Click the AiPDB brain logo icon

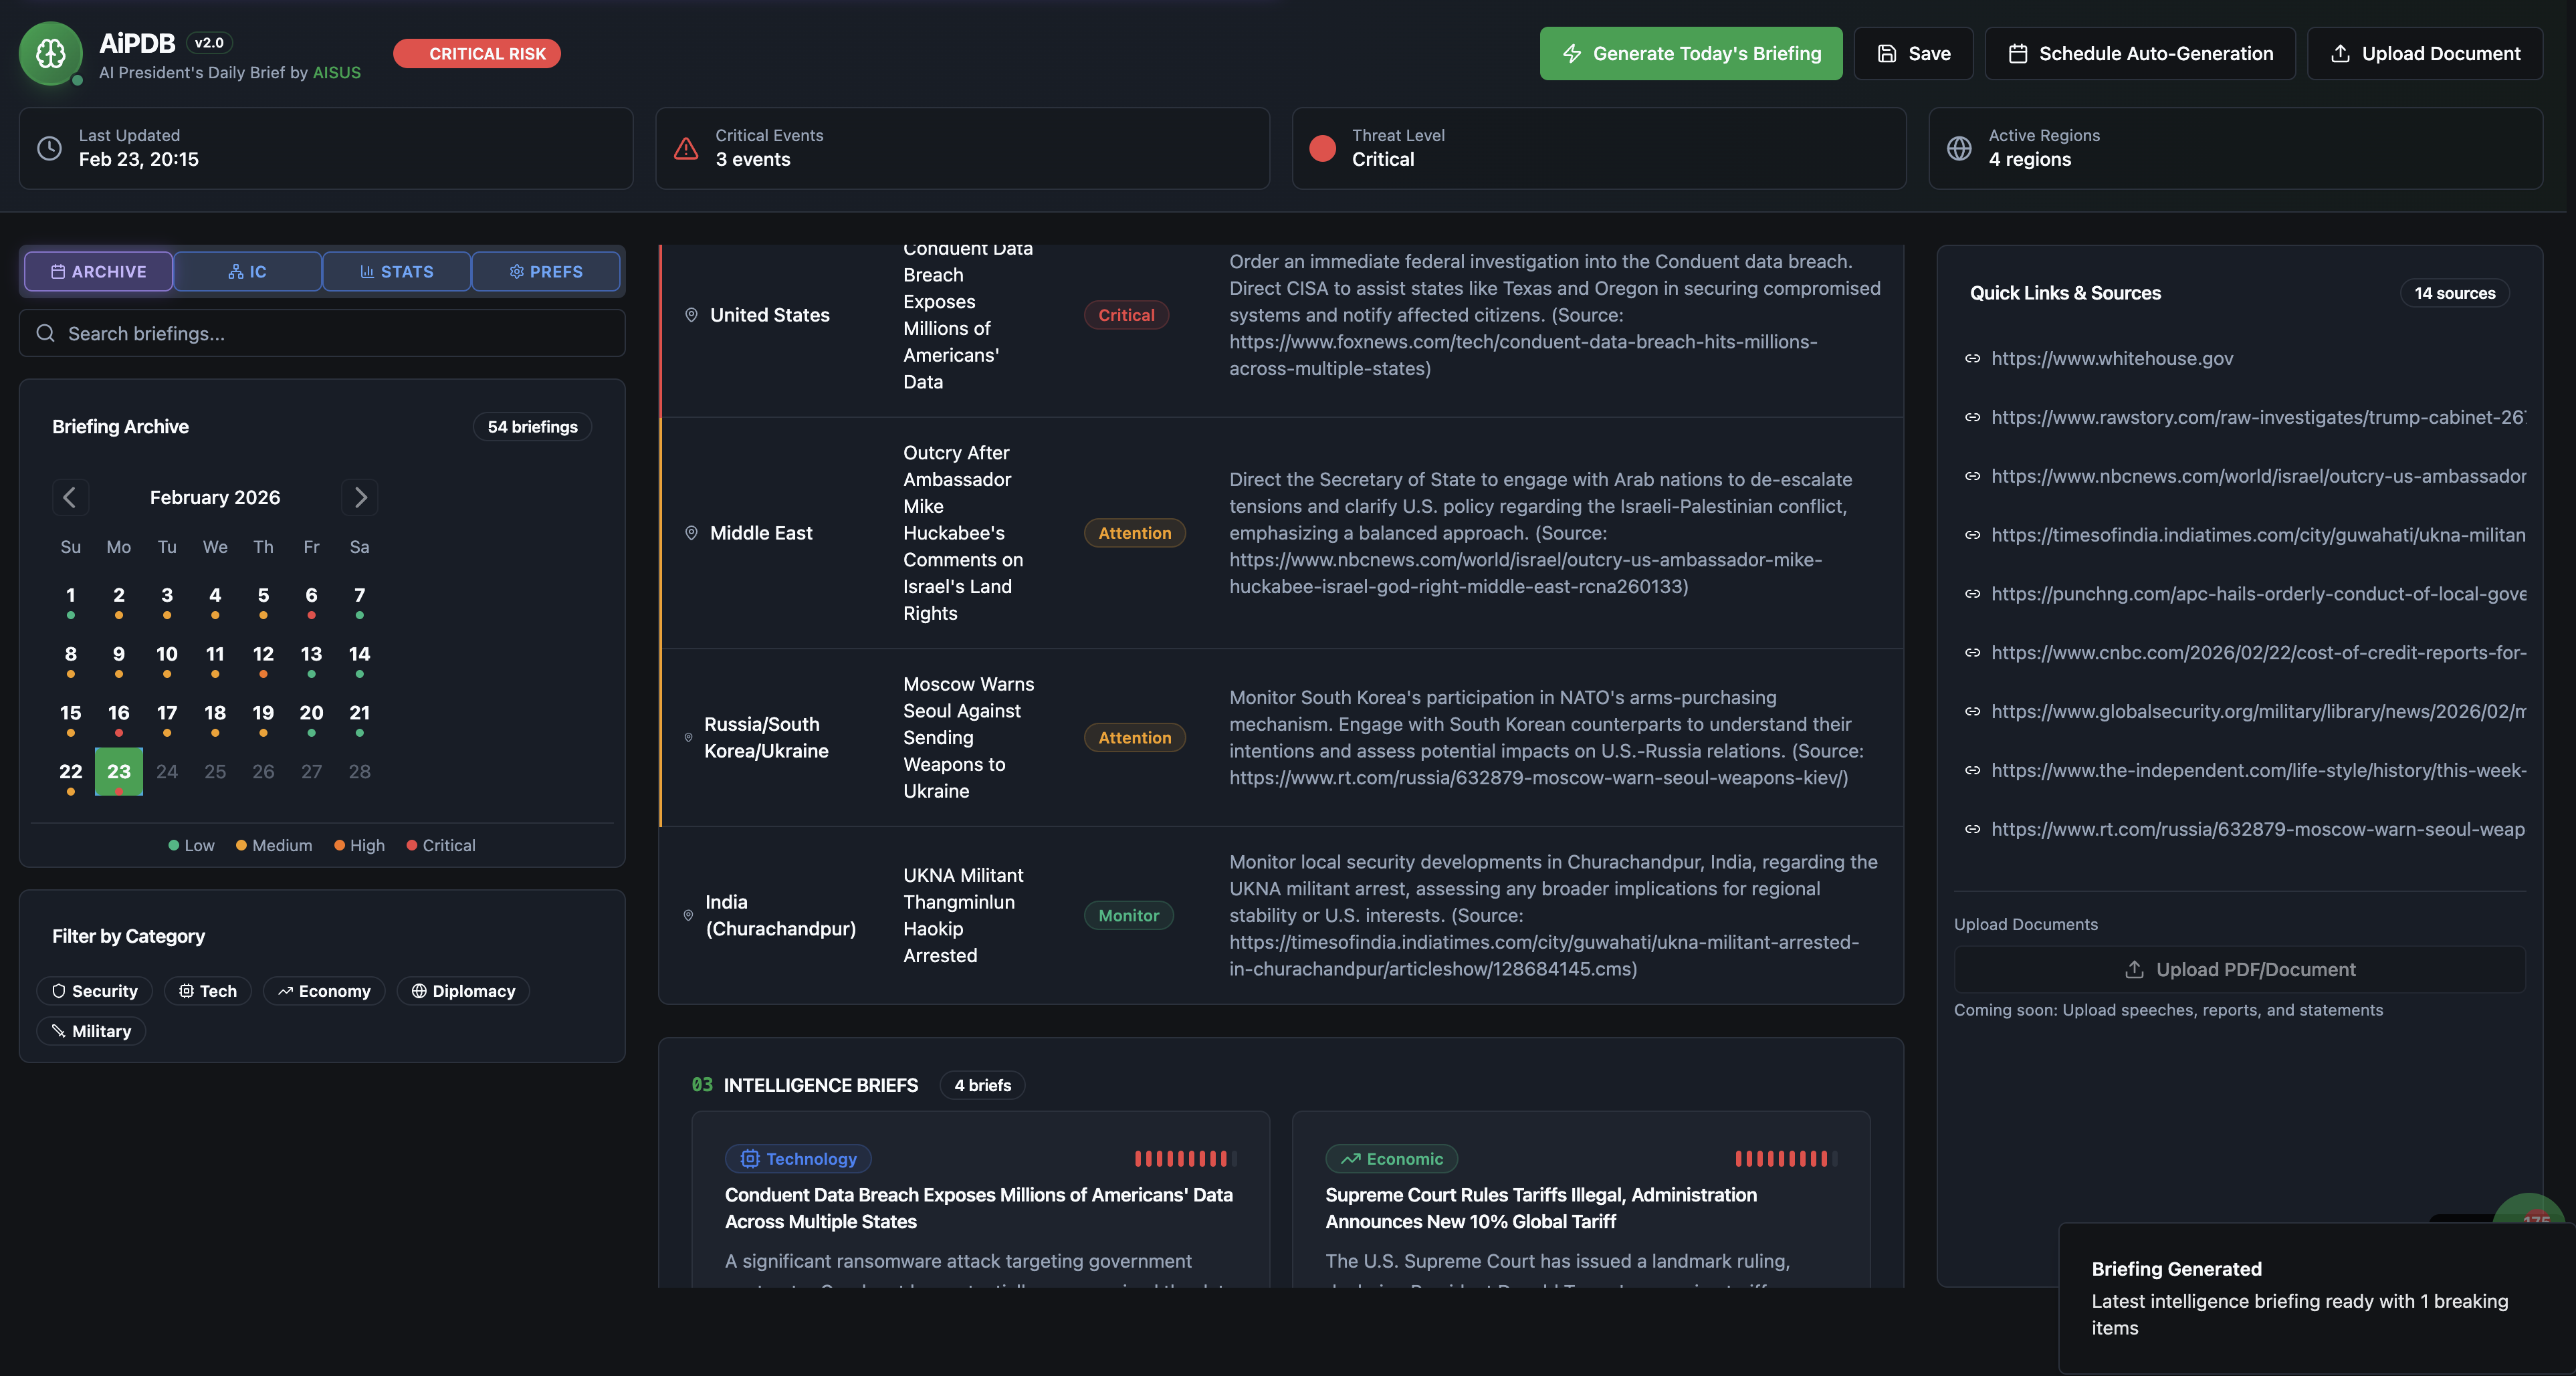50,53
